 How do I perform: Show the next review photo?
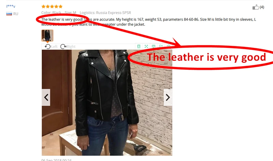point(168,97)
